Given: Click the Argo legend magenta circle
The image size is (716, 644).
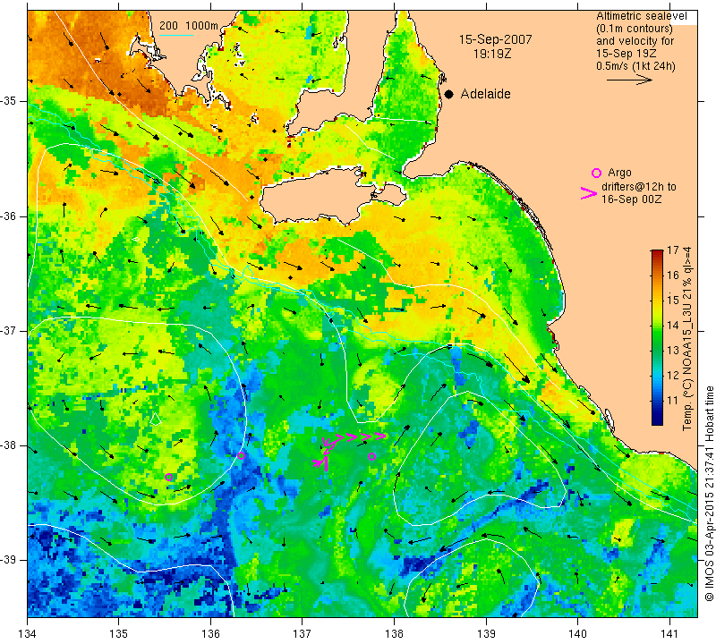Looking at the screenshot, I should point(596,173).
